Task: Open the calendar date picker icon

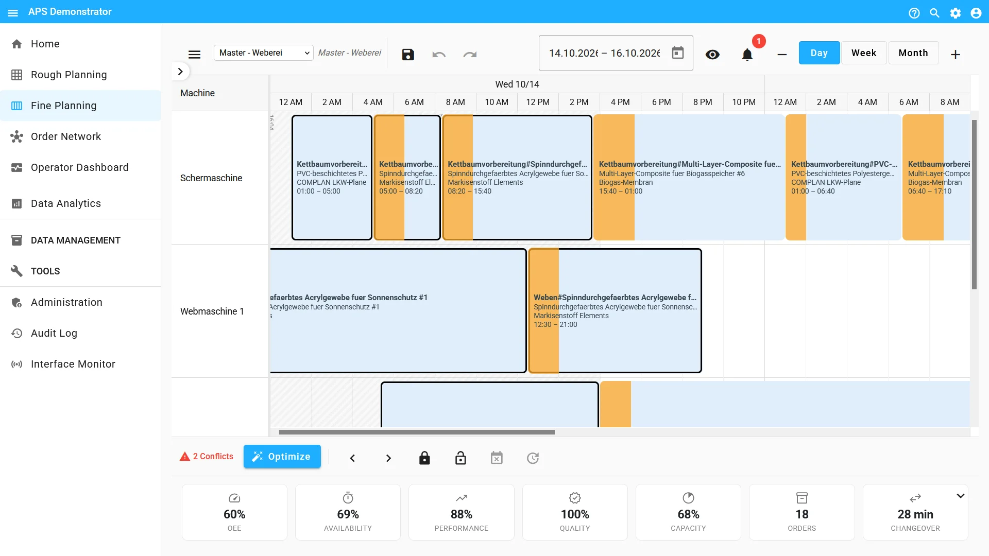Action: point(678,53)
